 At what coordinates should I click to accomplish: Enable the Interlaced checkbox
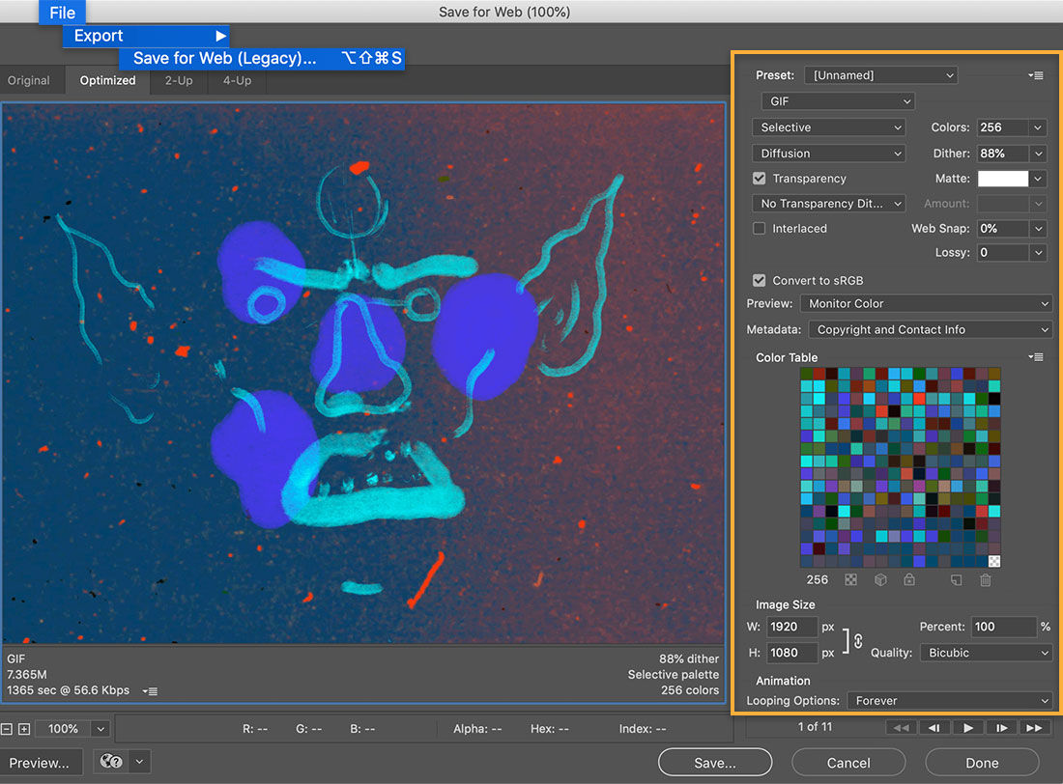click(x=760, y=229)
